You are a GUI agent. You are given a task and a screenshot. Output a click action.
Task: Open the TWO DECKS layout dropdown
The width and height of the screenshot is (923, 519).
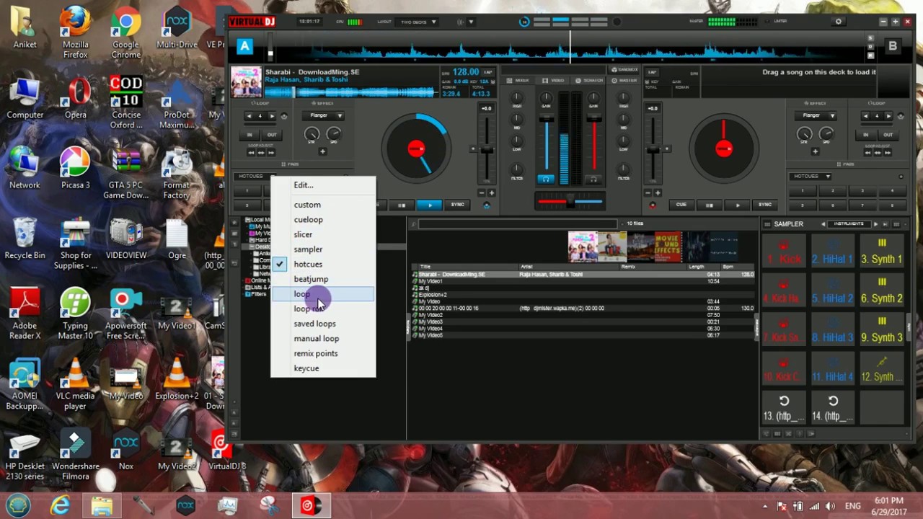tap(418, 22)
